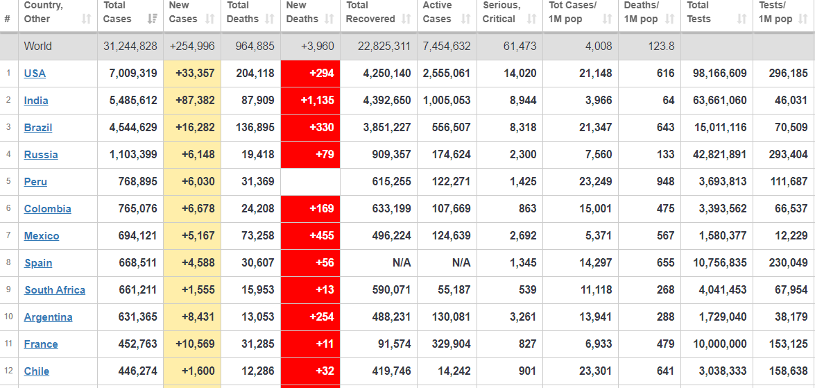This screenshot has width=815, height=388.
Task: Click Mexico total tests 1,580,377
Action: 723,235
